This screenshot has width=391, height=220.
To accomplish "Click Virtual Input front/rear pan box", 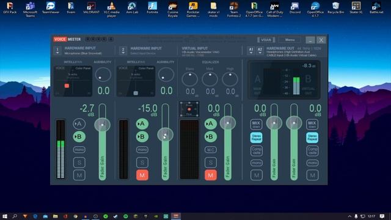I will click(x=189, y=109).
